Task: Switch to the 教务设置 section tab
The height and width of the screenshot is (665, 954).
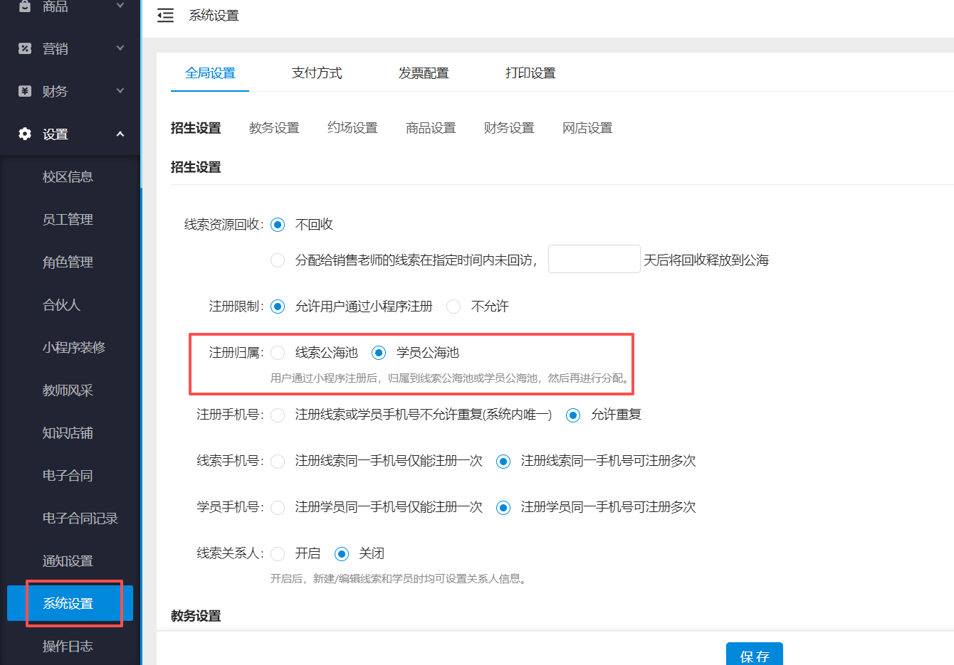Action: coord(274,127)
